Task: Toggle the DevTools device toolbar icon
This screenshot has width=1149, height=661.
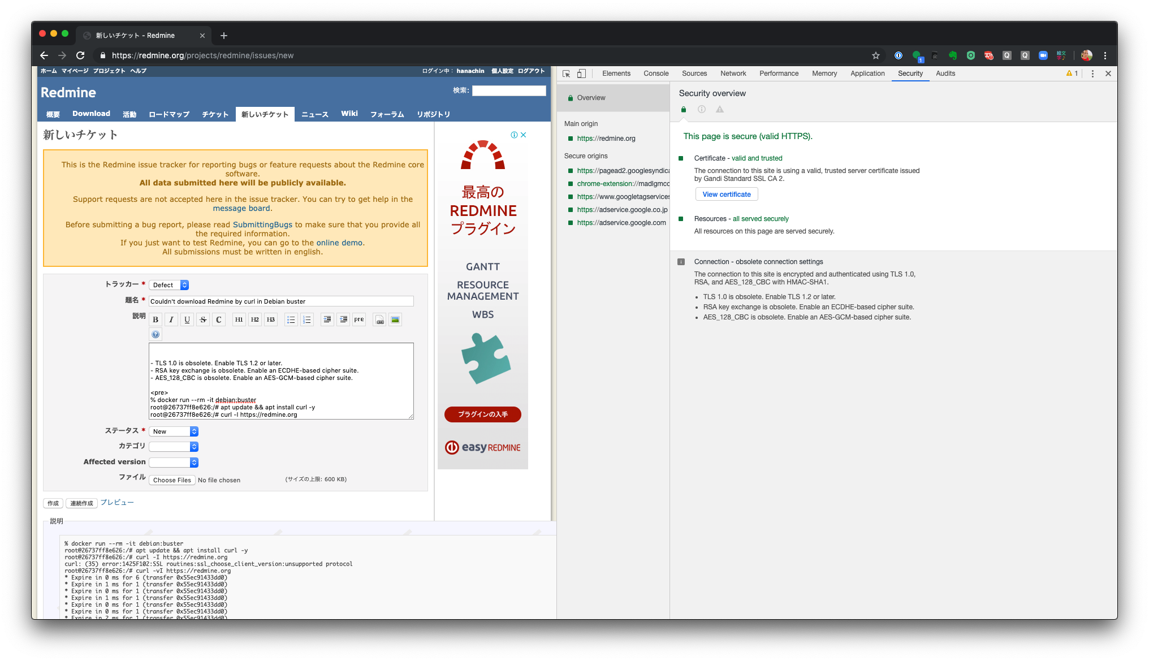Action: 581,74
